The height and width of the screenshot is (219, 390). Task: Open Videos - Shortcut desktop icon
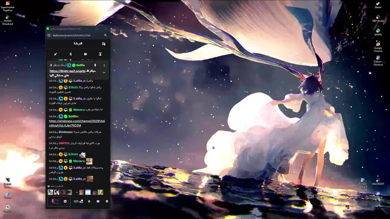pos(378,61)
